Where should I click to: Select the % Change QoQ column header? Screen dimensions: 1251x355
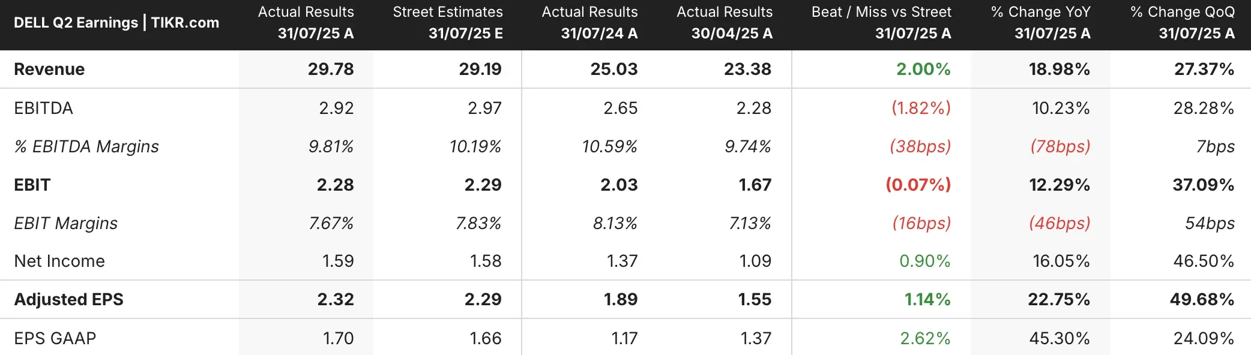click(x=1183, y=23)
